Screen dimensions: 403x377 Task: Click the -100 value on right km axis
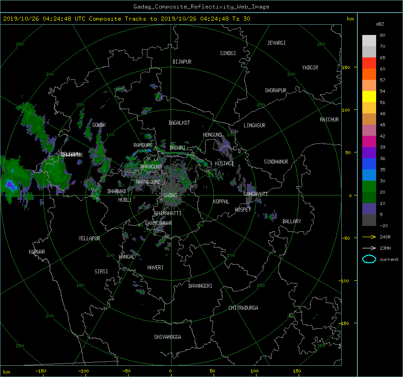tap(345, 281)
